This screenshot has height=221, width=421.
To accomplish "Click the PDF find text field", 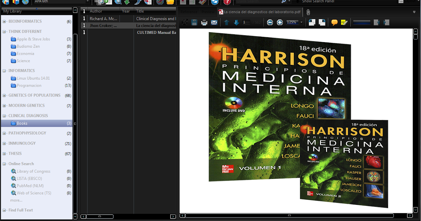I will [362, 22].
